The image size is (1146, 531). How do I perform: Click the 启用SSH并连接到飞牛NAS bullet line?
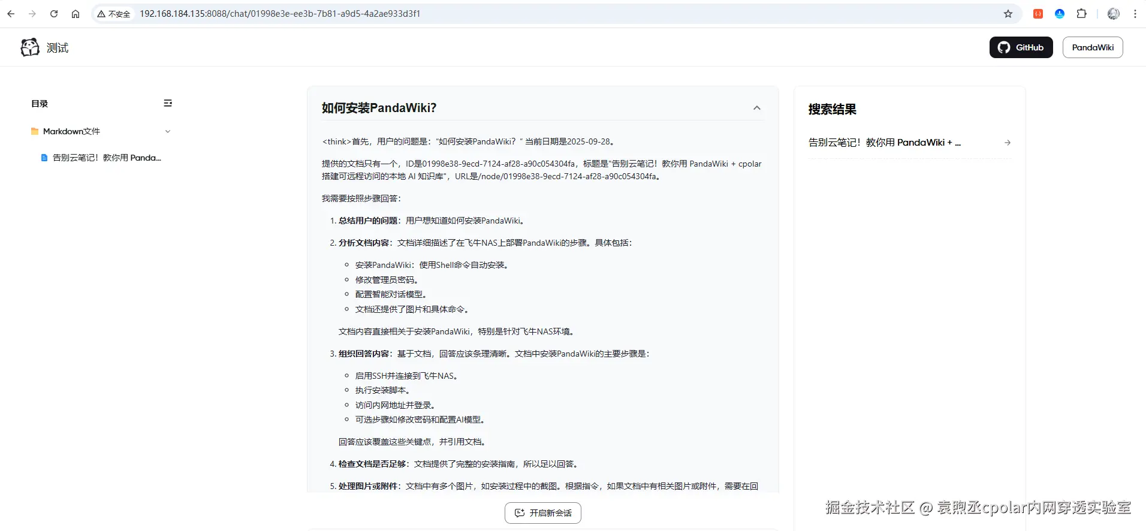[406, 376]
